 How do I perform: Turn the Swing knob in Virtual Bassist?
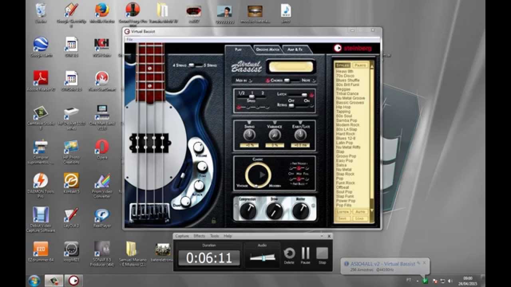249,136
